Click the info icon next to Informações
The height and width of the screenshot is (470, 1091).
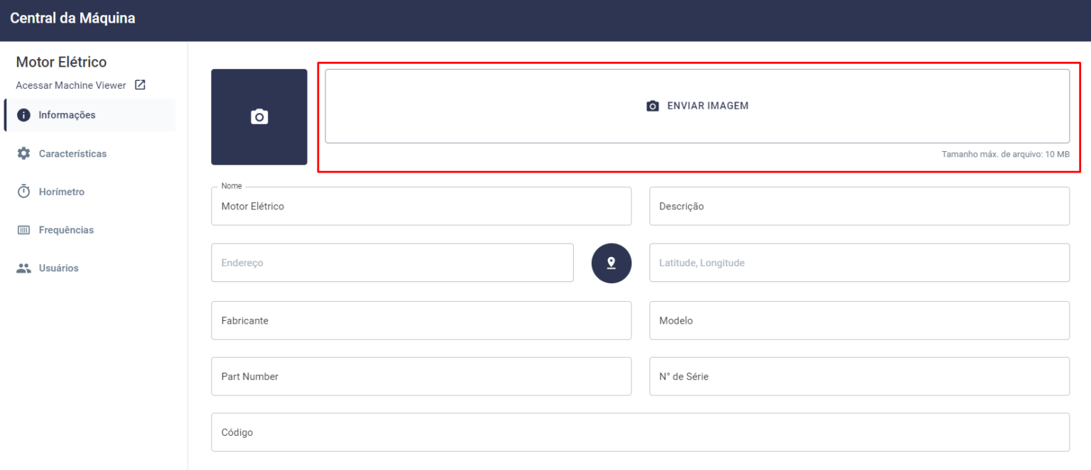pyautogui.click(x=23, y=115)
